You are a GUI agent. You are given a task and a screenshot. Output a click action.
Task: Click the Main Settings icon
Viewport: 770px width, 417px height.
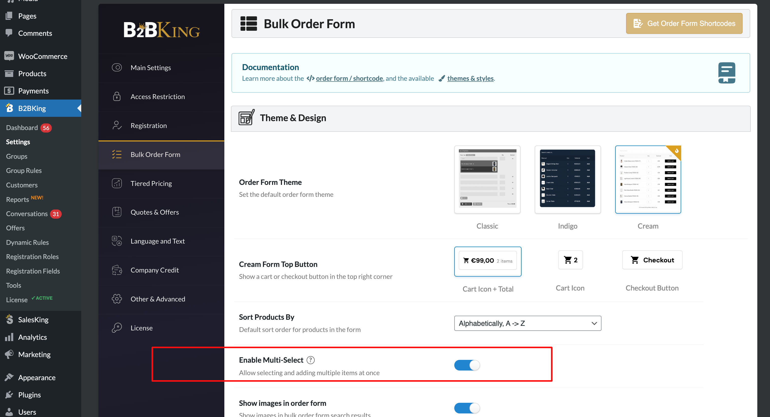click(116, 67)
